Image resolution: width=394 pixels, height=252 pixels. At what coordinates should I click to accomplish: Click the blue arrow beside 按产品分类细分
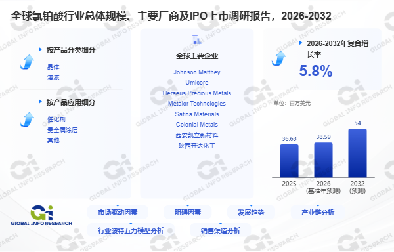point(27,62)
